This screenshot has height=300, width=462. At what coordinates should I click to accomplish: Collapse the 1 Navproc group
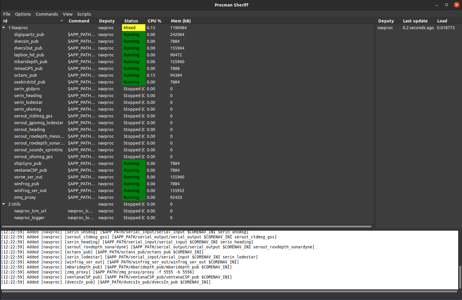point(4,28)
